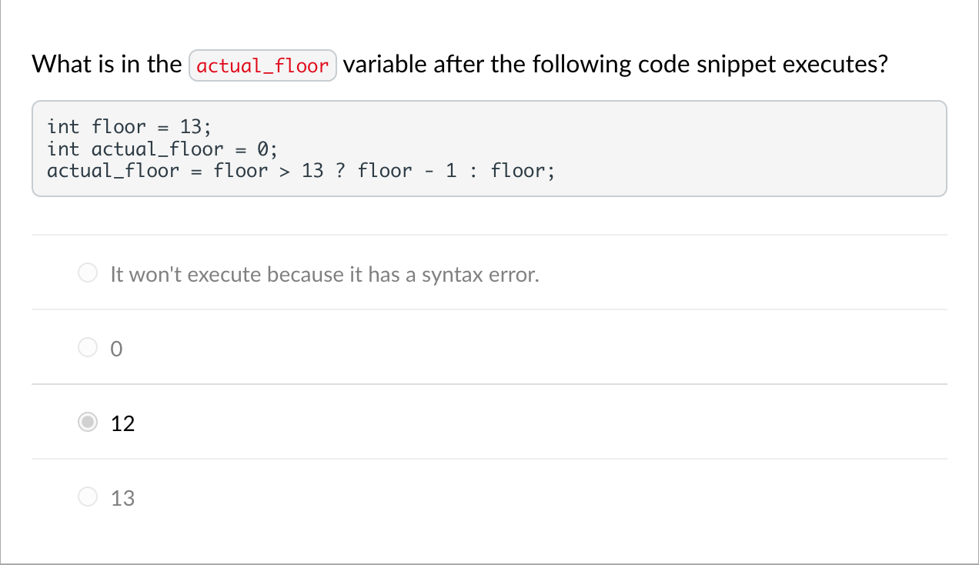979x565 pixels.
Task: Click the line int actual_floor = 0
Action: [162, 149]
